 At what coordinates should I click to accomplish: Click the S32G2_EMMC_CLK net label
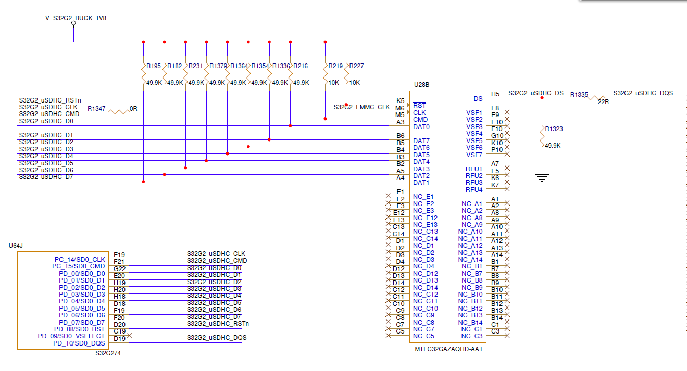click(x=362, y=107)
